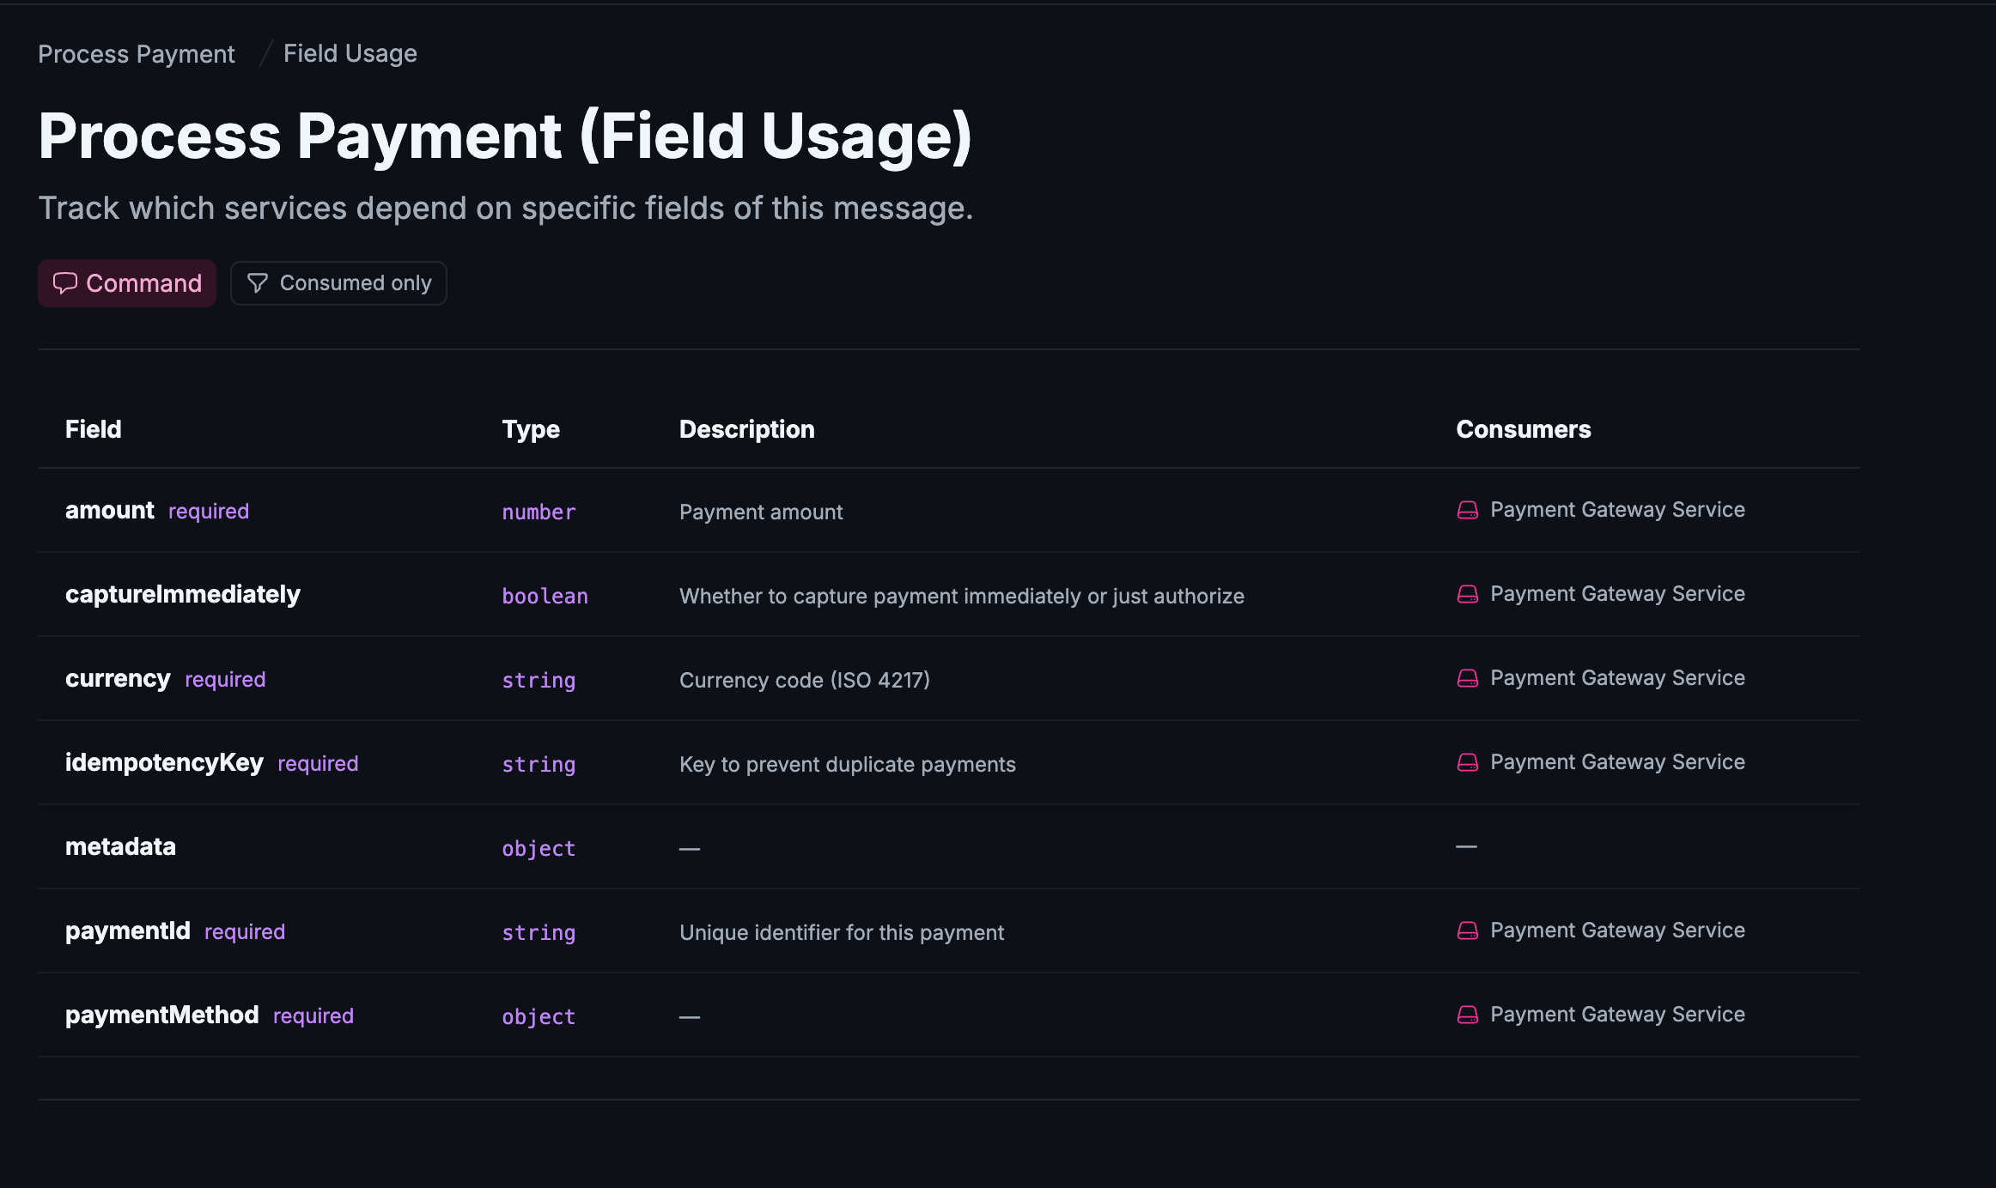
Task: Click the service icon beside paymentId's consumer
Action: (1467, 930)
